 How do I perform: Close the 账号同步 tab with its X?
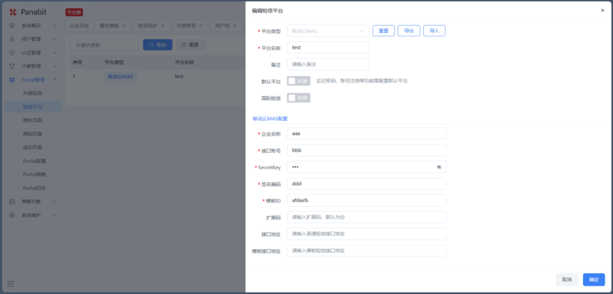tap(163, 25)
